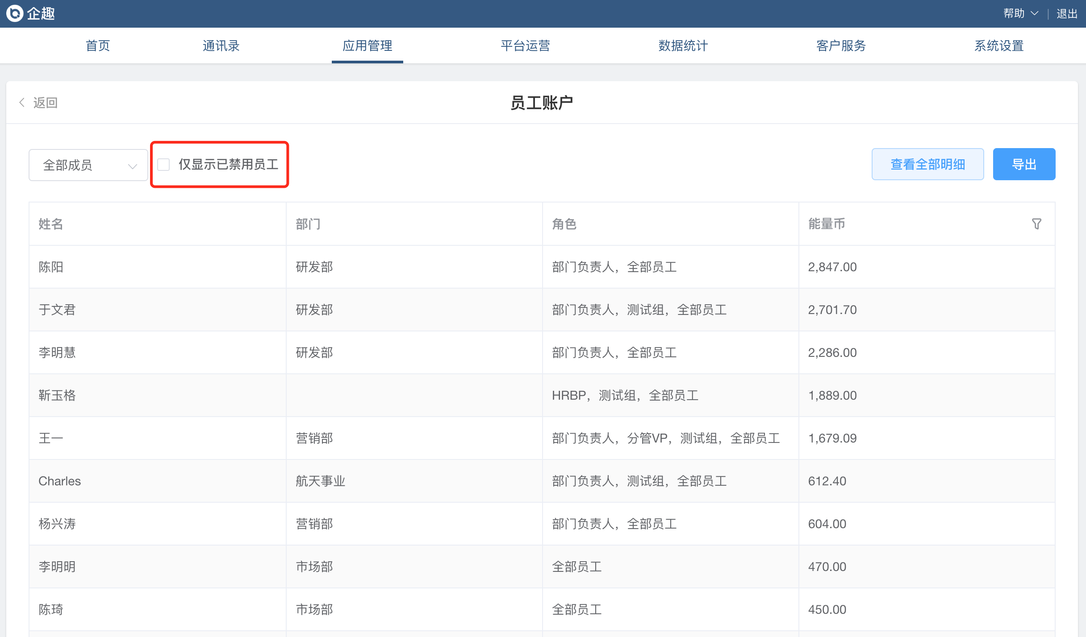Switch to the 首页 tab

(98, 45)
